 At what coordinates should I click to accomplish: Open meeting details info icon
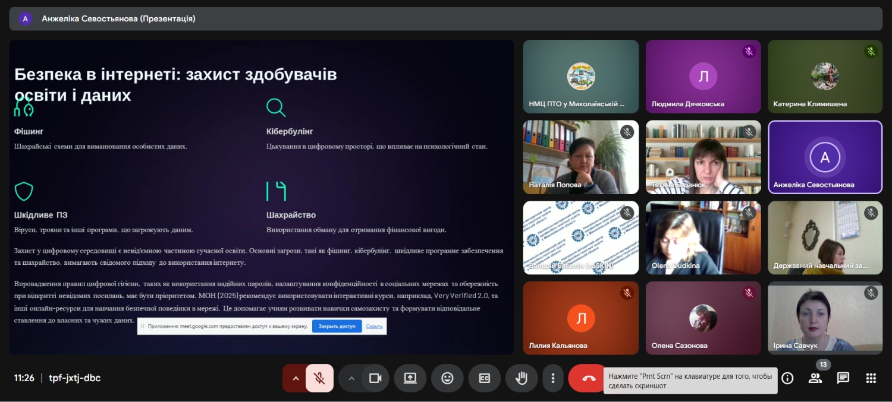point(787,378)
